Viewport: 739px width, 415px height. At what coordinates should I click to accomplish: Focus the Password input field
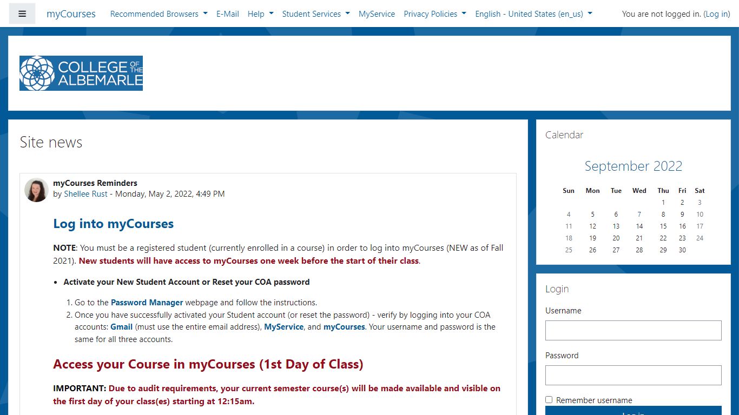[634, 375]
